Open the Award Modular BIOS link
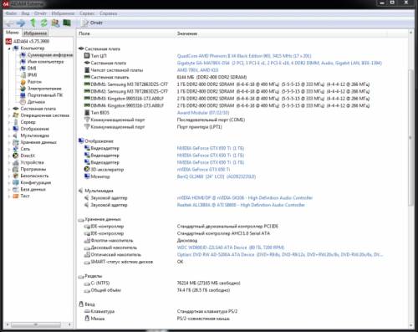 (203, 113)
